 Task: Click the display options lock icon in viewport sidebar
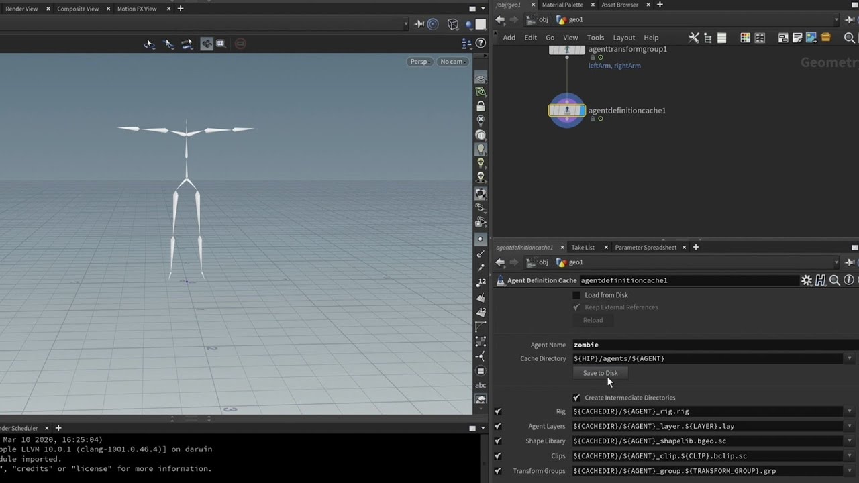(481, 106)
